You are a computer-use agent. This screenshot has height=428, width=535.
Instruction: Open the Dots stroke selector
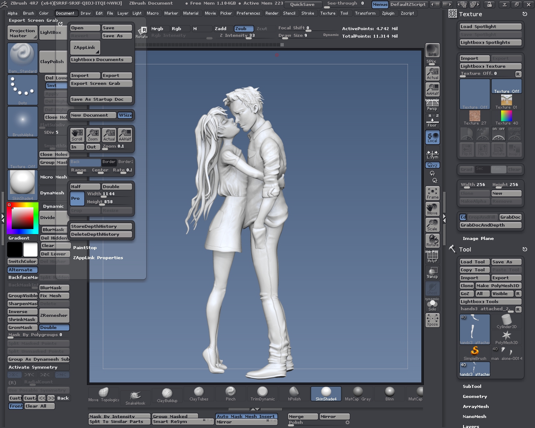[23, 90]
